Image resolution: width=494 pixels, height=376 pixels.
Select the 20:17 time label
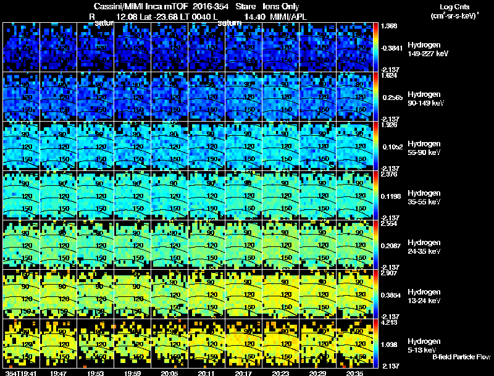[x=243, y=373]
